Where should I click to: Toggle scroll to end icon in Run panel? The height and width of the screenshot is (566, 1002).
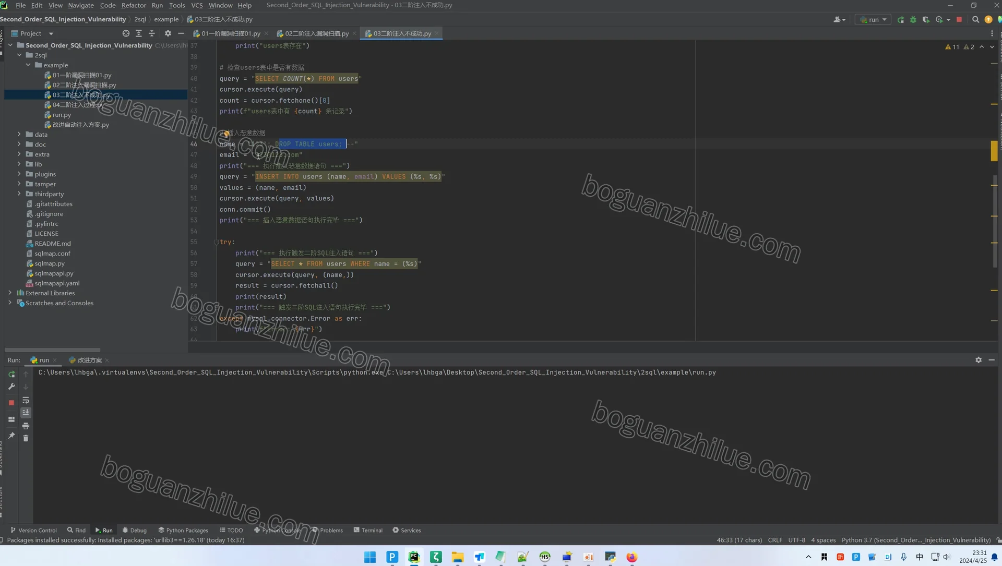click(26, 413)
